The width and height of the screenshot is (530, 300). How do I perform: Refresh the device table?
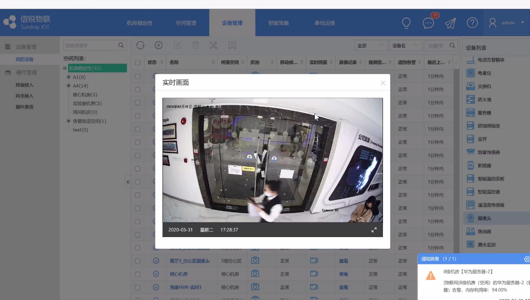(x=140, y=45)
